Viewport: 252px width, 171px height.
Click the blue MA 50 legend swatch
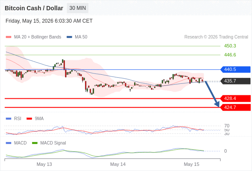point(69,37)
